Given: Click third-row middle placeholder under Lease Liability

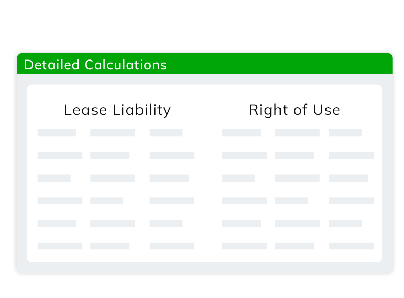Looking at the screenshot, I should coord(113,178).
